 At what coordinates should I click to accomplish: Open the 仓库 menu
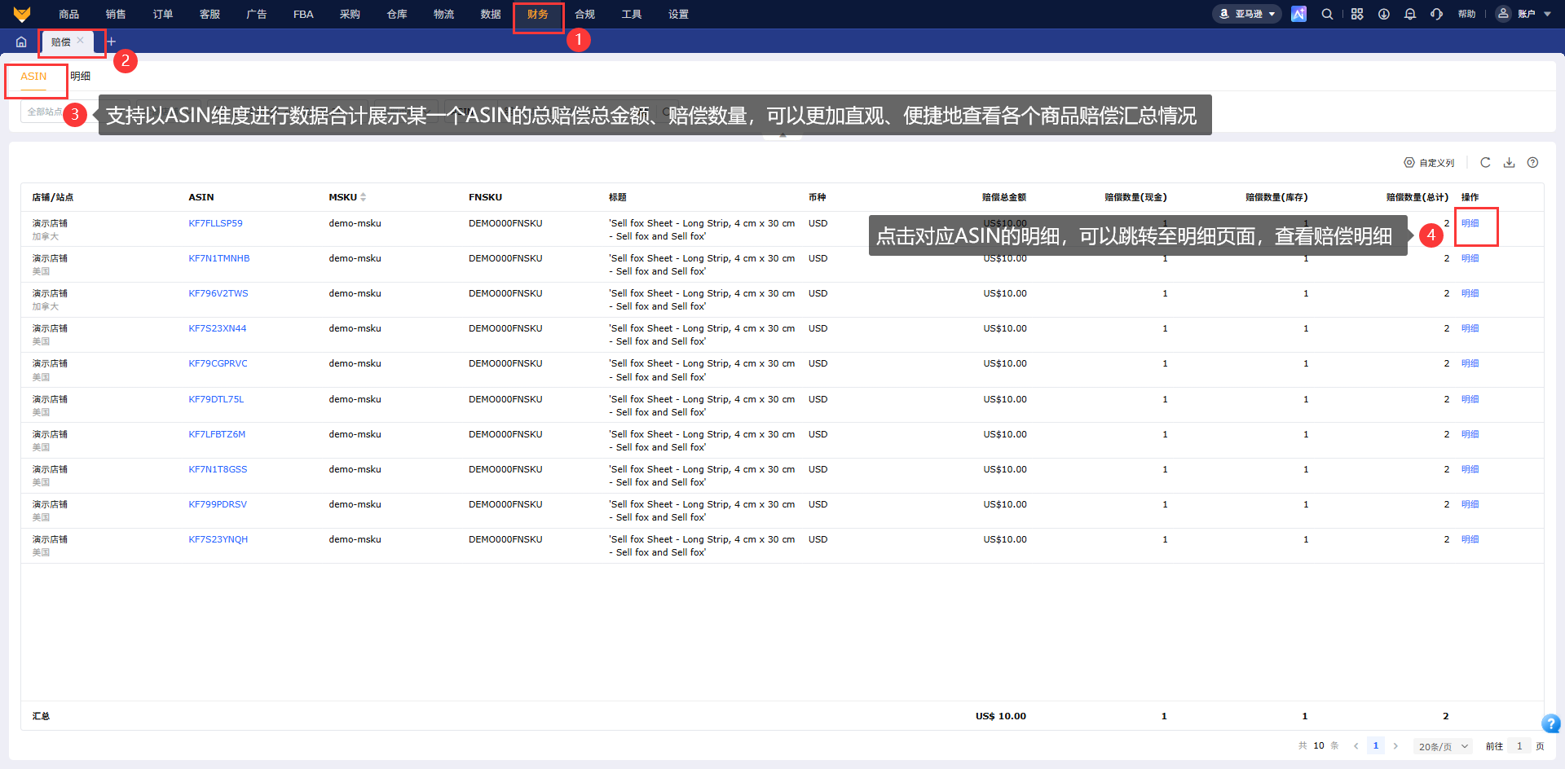[397, 15]
